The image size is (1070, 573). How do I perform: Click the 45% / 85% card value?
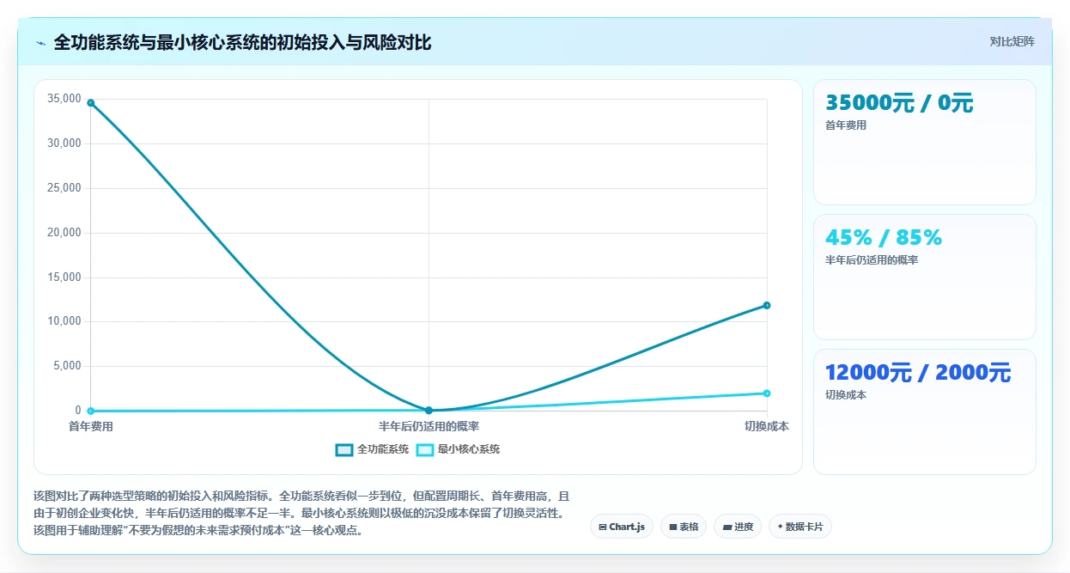tap(884, 238)
